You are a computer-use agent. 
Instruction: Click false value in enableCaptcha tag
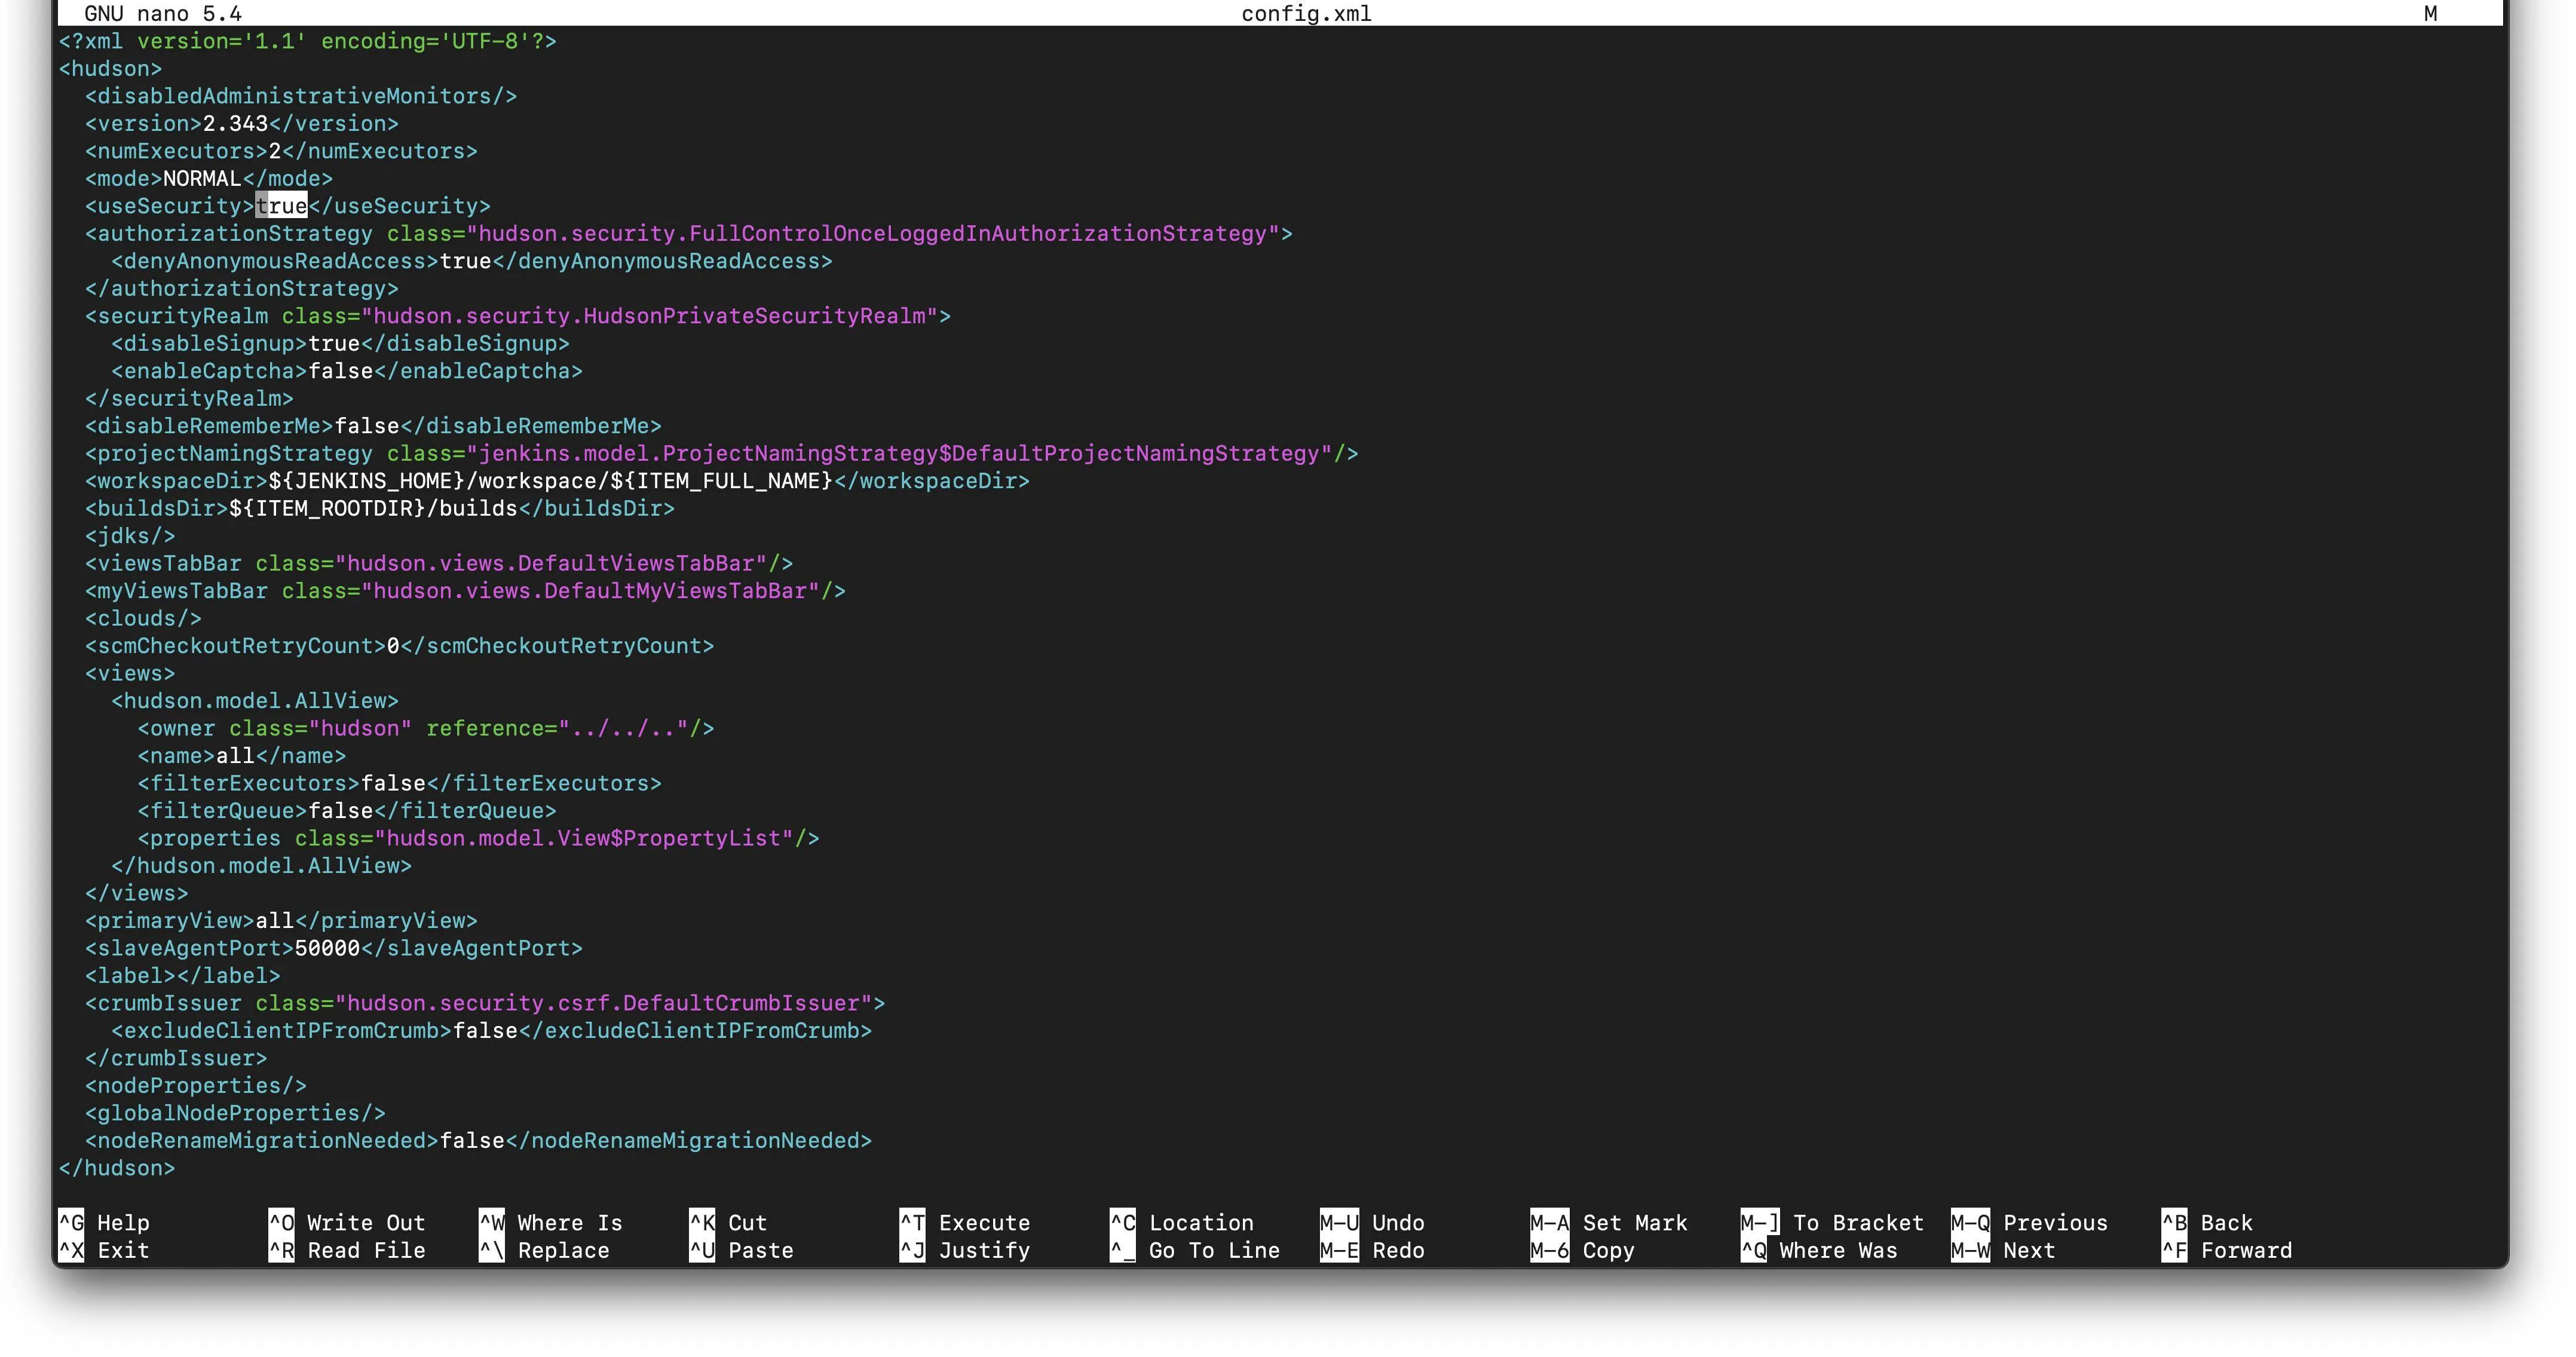click(x=340, y=371)
